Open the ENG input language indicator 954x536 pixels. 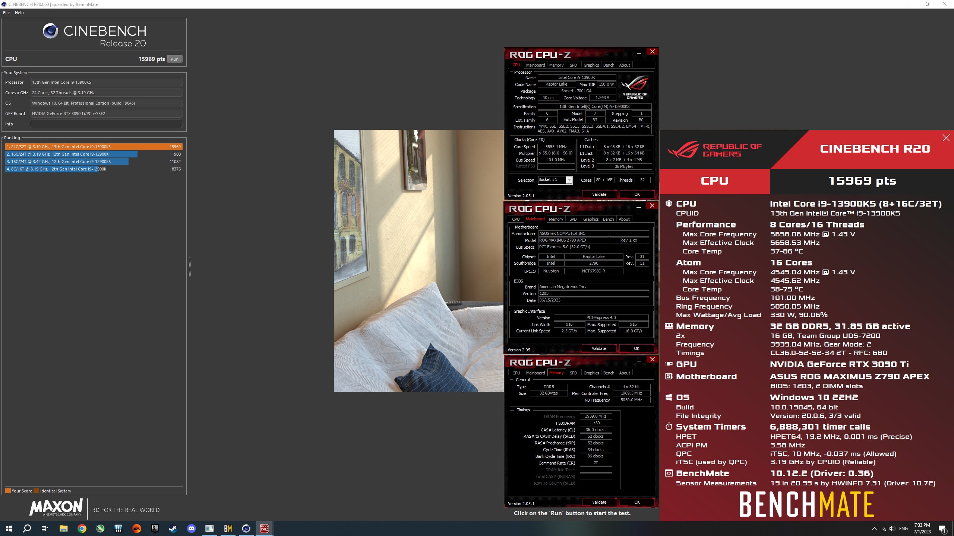[903, 529]
